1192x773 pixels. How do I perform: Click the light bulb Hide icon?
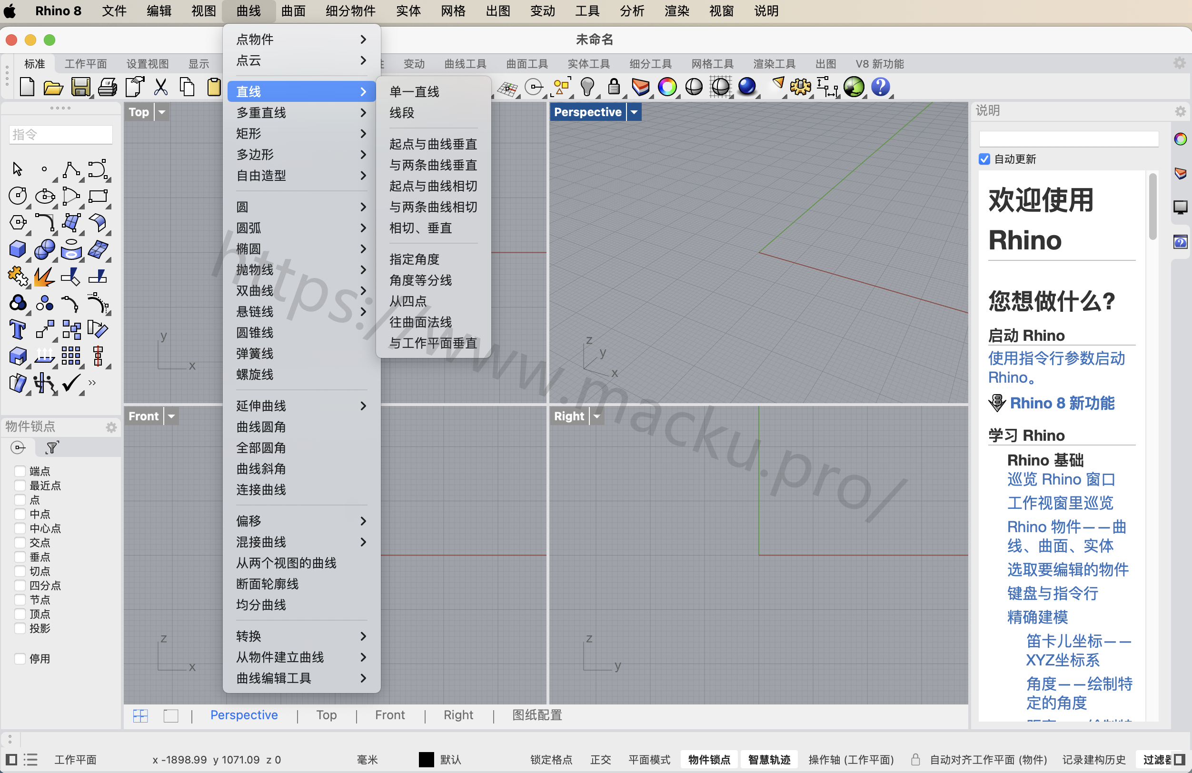[587, 87]
